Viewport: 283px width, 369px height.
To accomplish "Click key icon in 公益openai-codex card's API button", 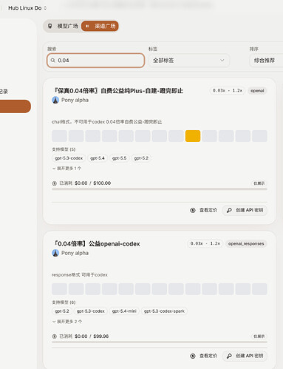I will 229,356.
